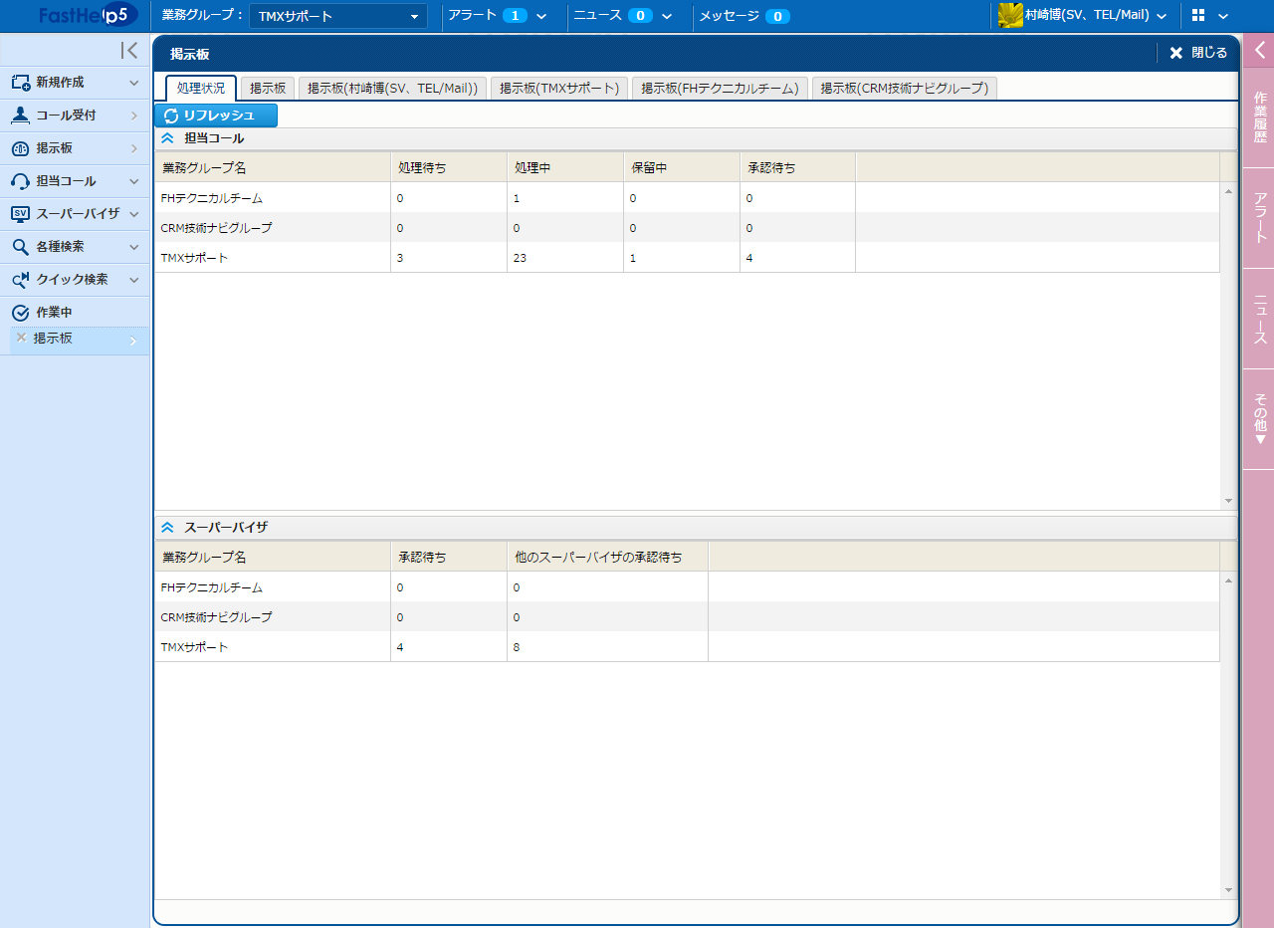Click TMXサポート 処理中 count 23

(520, 258)
